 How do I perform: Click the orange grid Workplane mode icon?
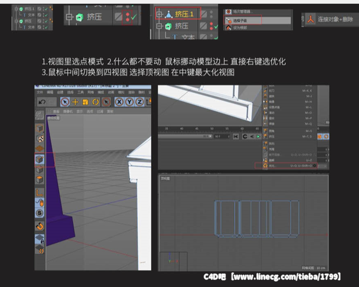click(x=40, y=148)
